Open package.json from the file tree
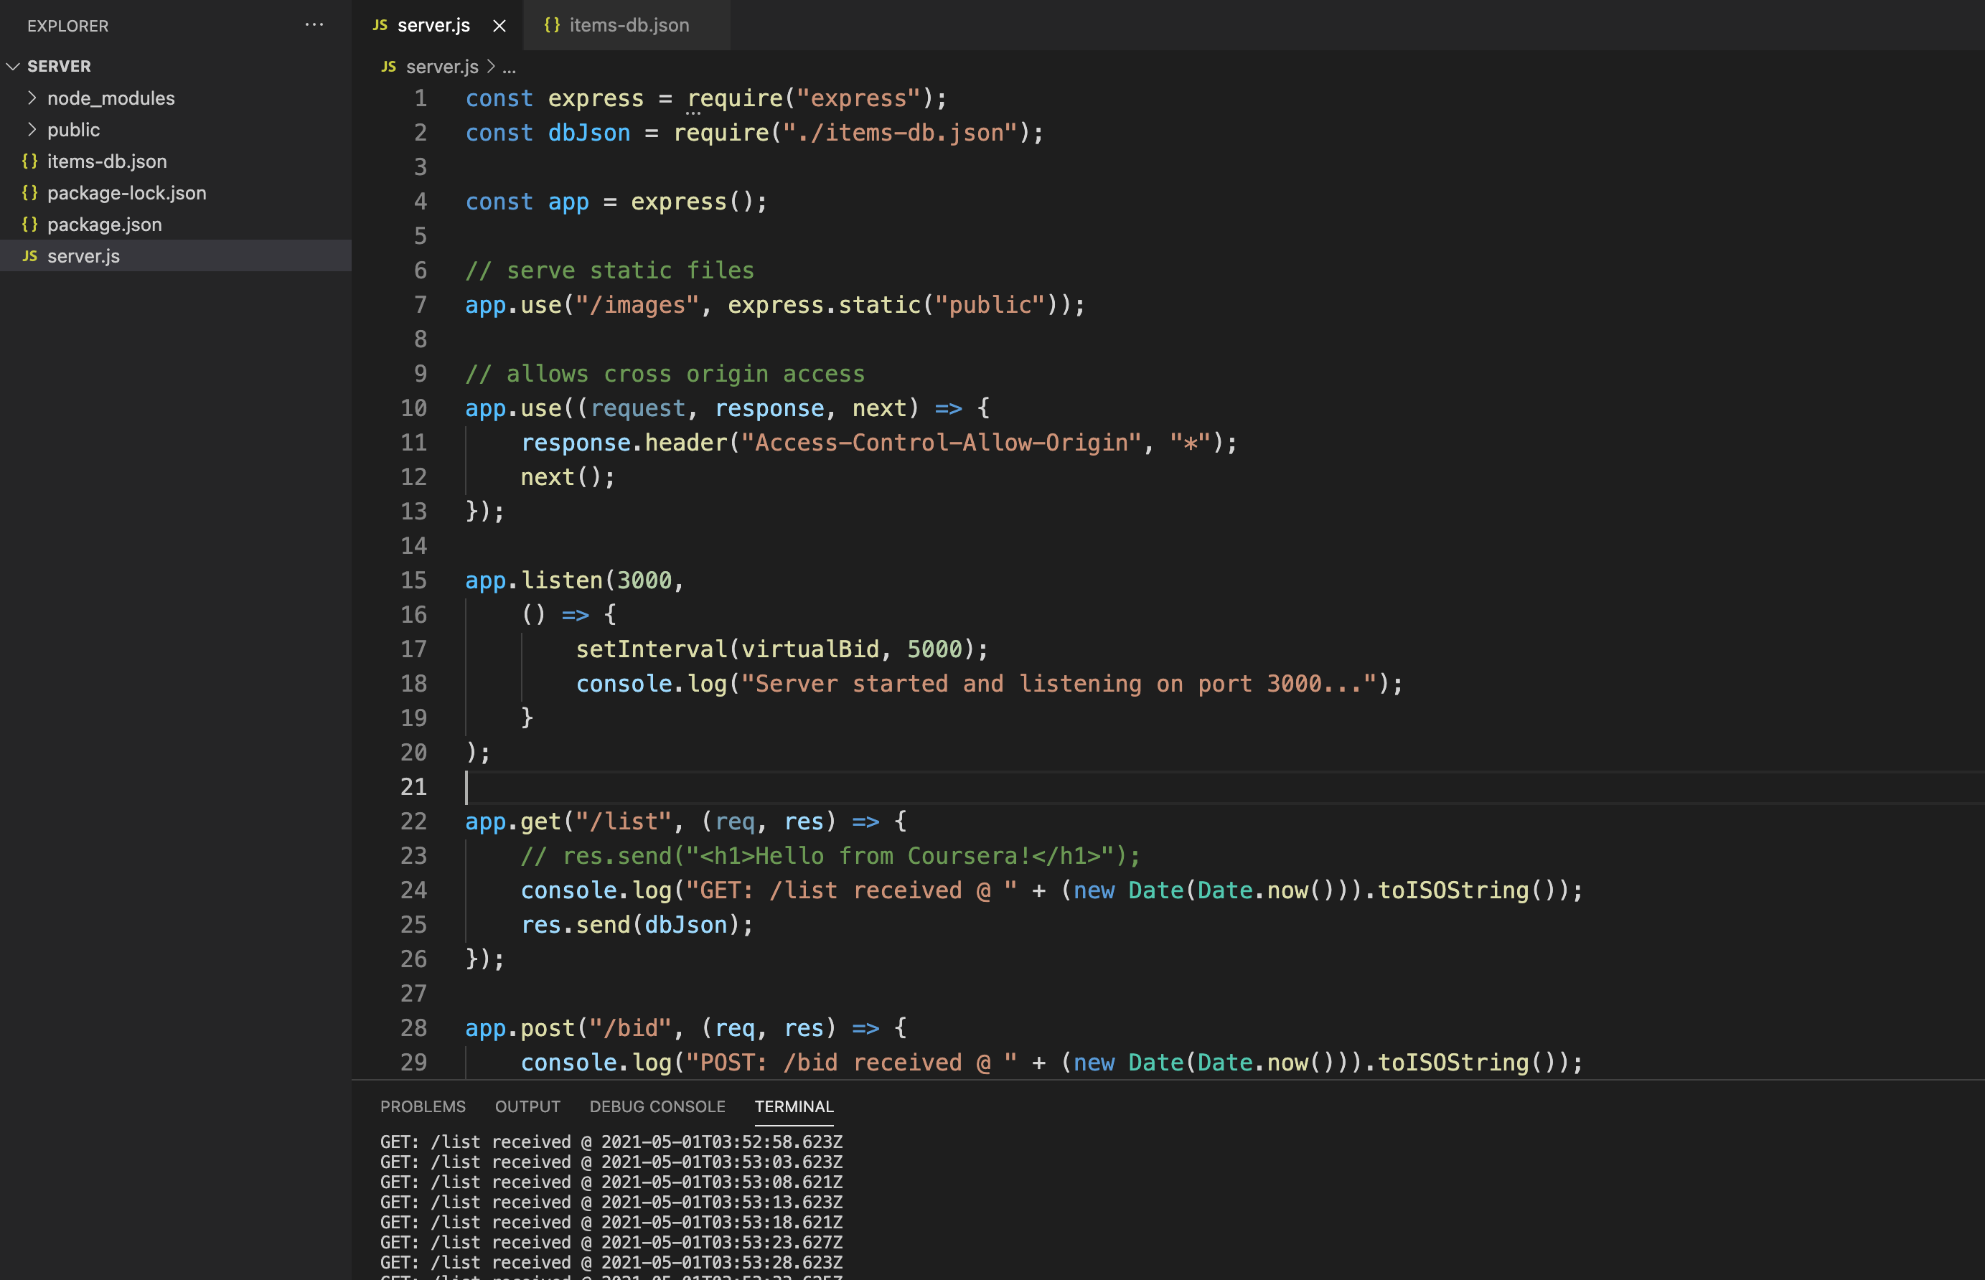This screenshot has height=1280, width=1985. (104, 225)
